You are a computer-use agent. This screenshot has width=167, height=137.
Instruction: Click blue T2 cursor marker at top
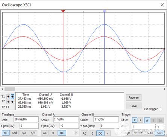coord(105,11)
